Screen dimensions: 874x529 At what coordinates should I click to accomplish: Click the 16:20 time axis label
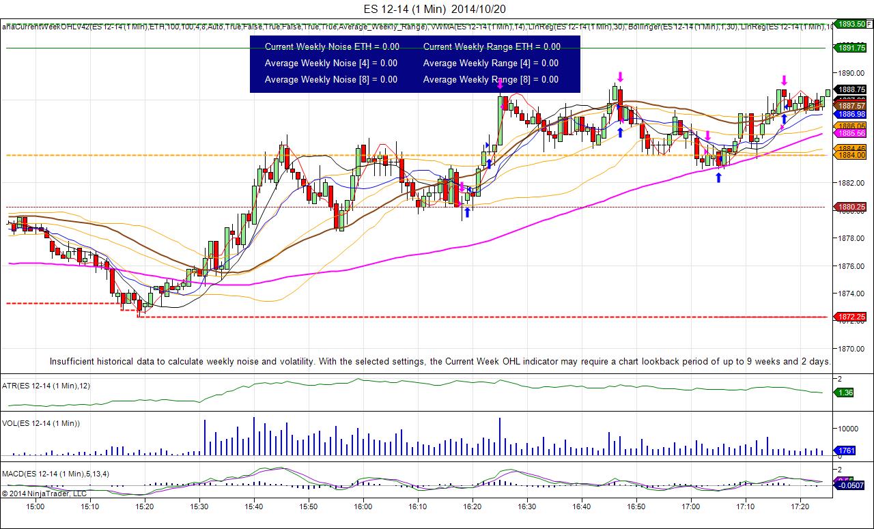tap(472, 506)
